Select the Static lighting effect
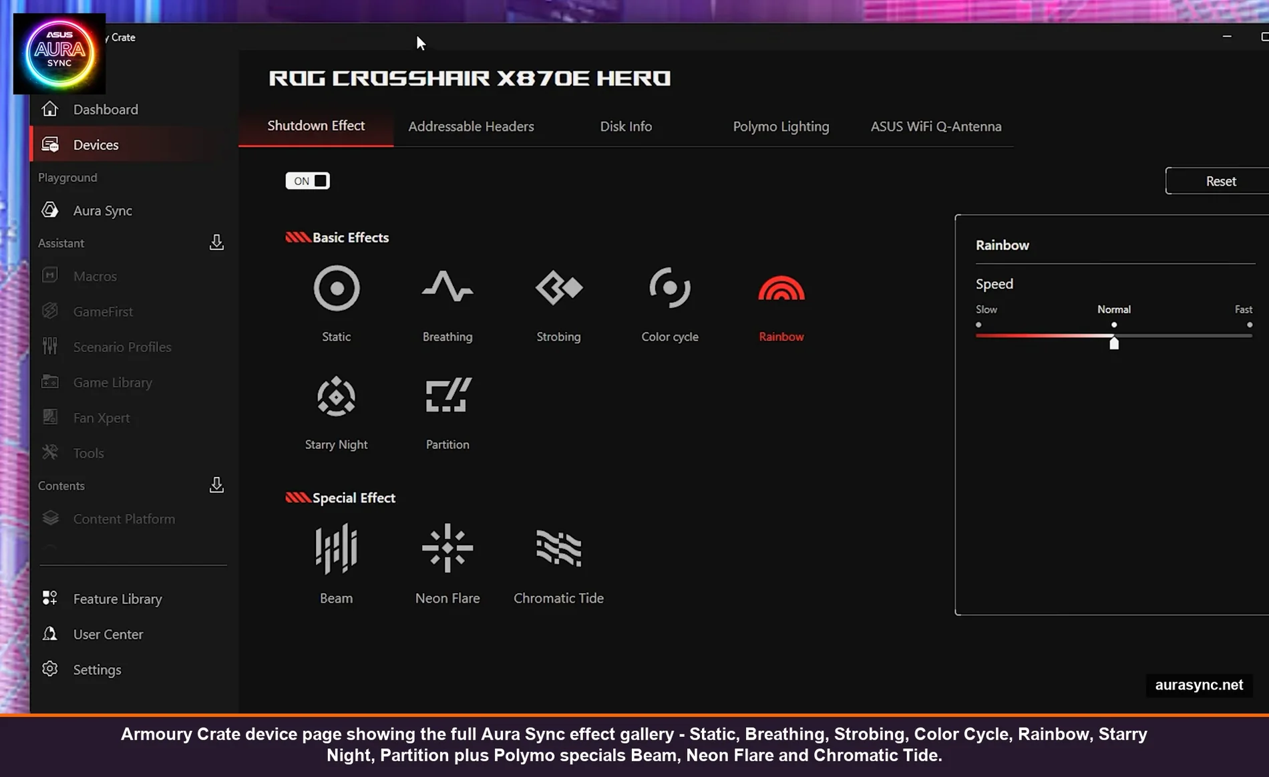1269x777 pixels. click(336, 289)
